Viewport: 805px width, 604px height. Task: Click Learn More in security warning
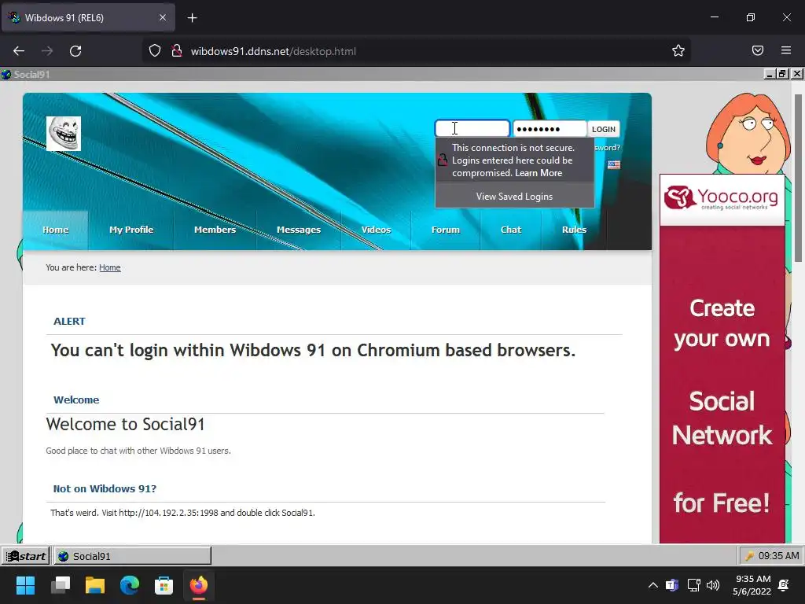[538, 173]
